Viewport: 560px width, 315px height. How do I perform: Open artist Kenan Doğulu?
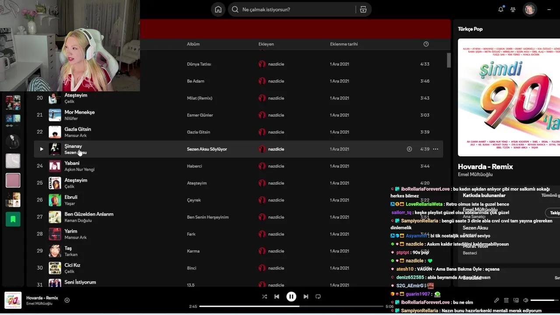click(78, 220)
